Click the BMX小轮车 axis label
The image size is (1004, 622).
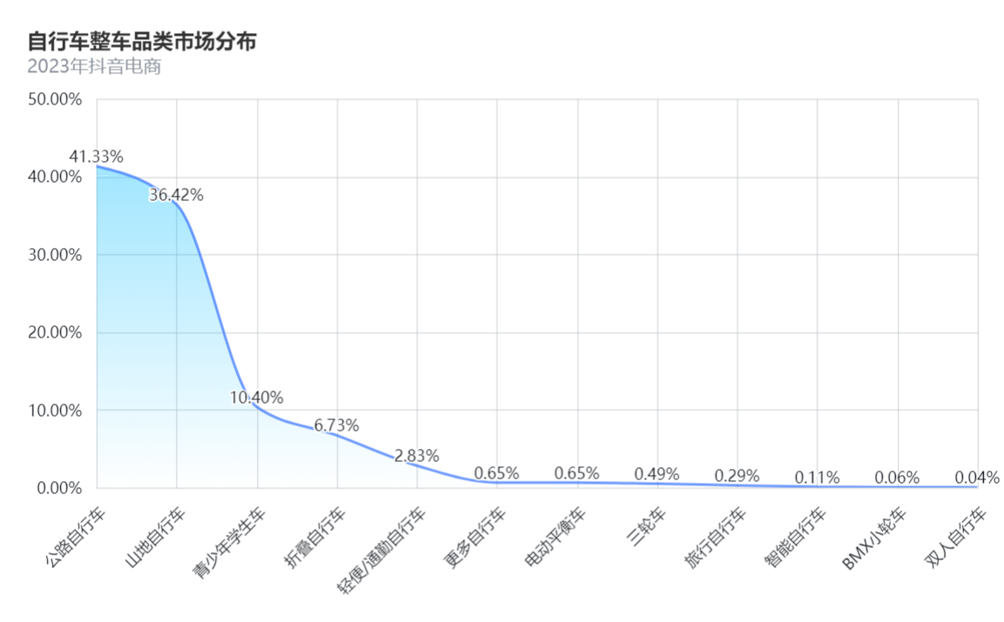click(875, 537)
